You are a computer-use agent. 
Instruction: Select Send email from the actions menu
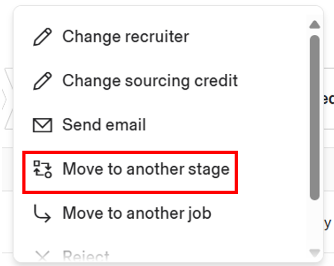point(104,125)
